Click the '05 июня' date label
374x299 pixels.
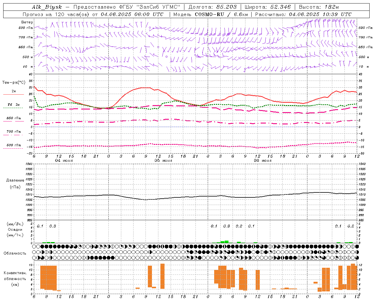click(163, 161)
